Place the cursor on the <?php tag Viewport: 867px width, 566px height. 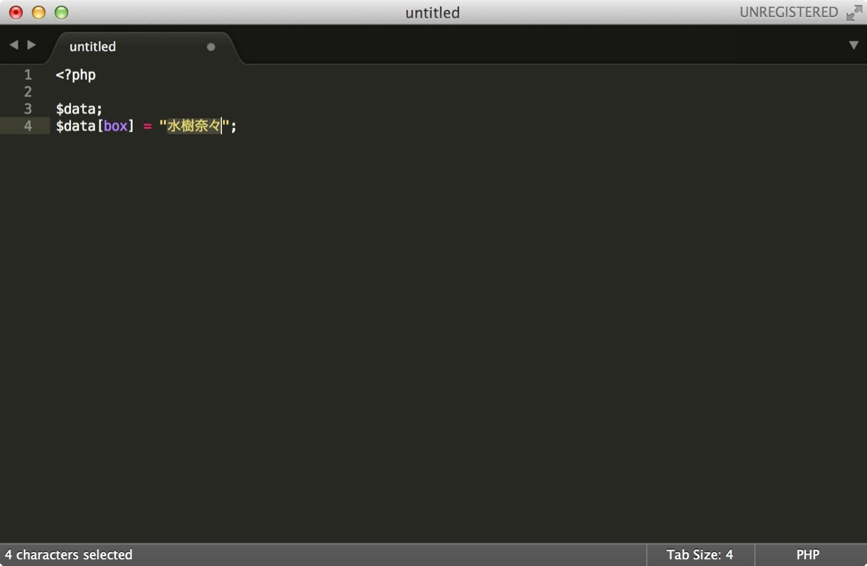[x=76, y=75]
